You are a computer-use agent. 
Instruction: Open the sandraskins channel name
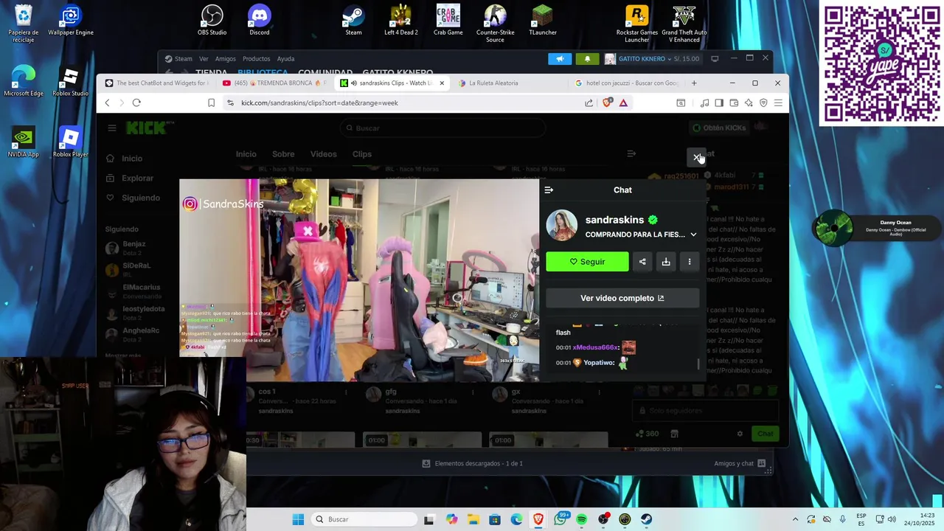(x=614, y=220)
